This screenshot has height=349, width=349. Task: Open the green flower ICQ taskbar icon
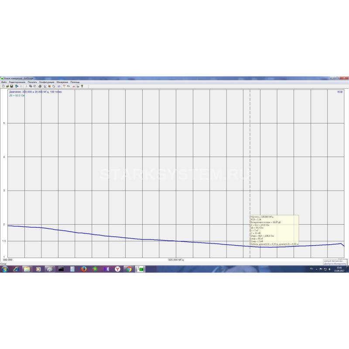pos(95,269)
